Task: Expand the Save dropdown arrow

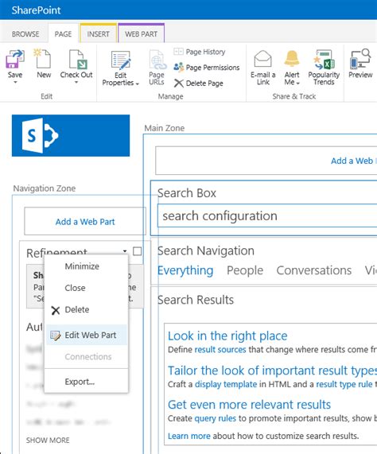Action: [15, 82]
